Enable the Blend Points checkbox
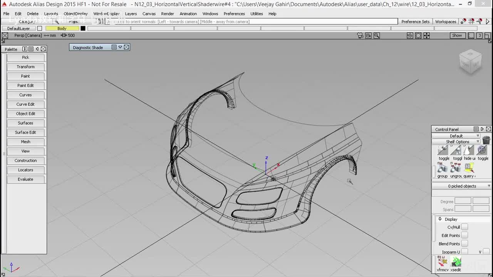 coord(464,244)
